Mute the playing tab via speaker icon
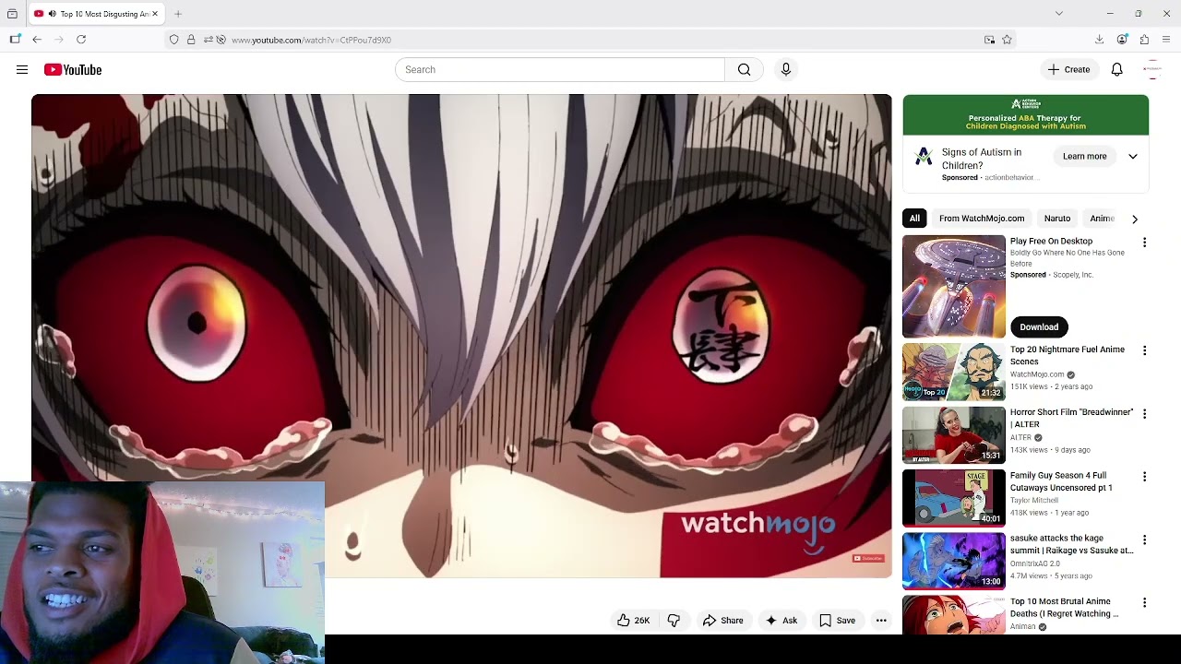 tap(52, 14)
